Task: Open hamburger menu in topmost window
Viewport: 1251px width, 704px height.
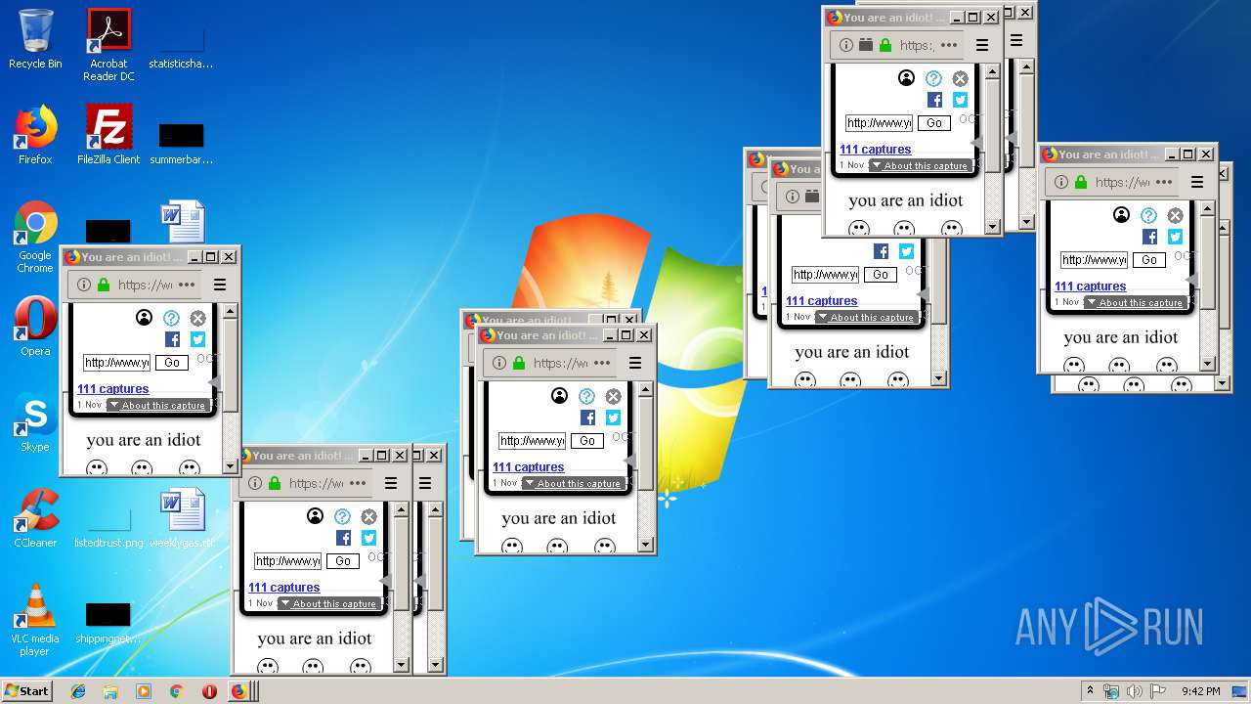Action: [x=982, y=45]
